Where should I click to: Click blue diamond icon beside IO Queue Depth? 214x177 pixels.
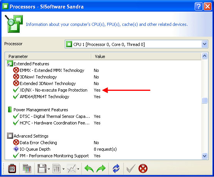pos(16,149)
